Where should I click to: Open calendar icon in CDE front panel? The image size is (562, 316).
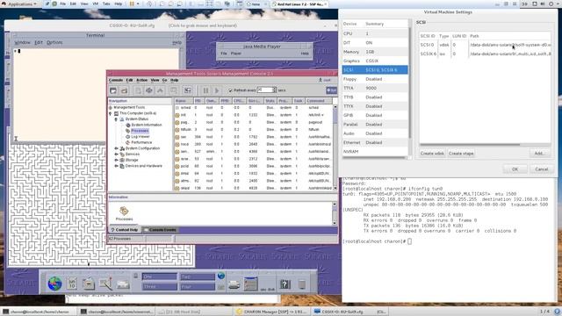[72, 284]
